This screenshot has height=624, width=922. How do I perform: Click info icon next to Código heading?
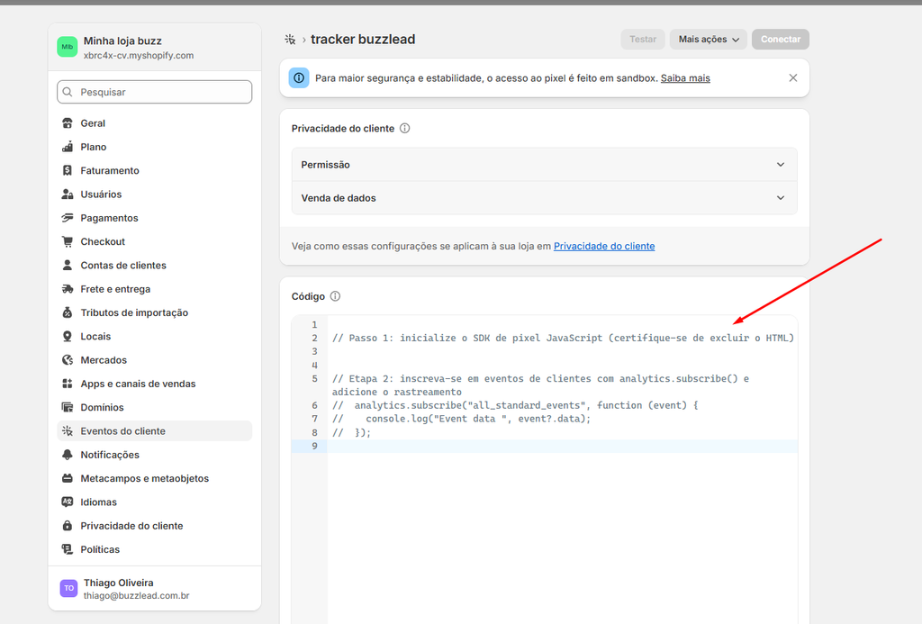335,296
